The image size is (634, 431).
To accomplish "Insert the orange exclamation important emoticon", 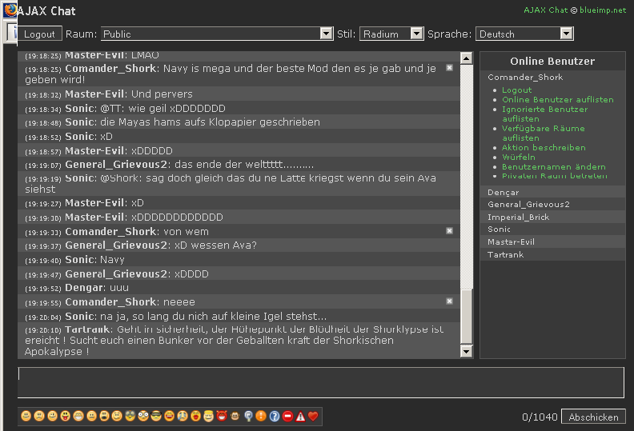I will click(x=261, y=416).
